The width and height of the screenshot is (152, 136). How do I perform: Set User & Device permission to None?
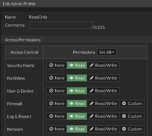point(56,91)
